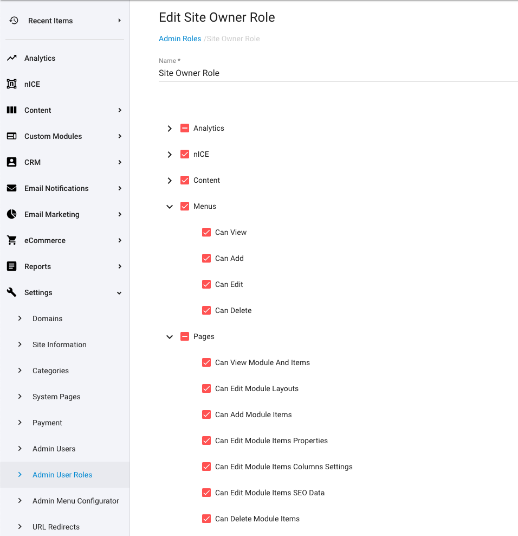Open Site Information settings
518x536 pixels.
60,344
